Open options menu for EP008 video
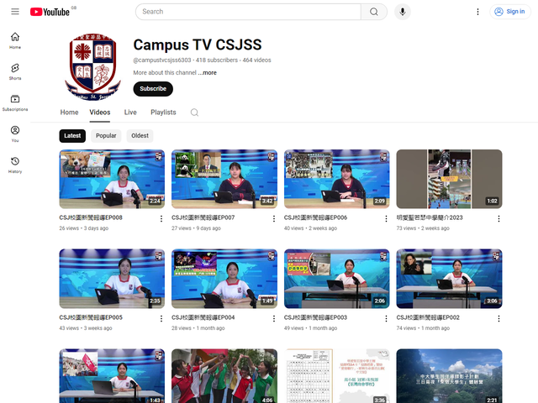The width and height of the screenshot is (538, 403). click(161, 218)
